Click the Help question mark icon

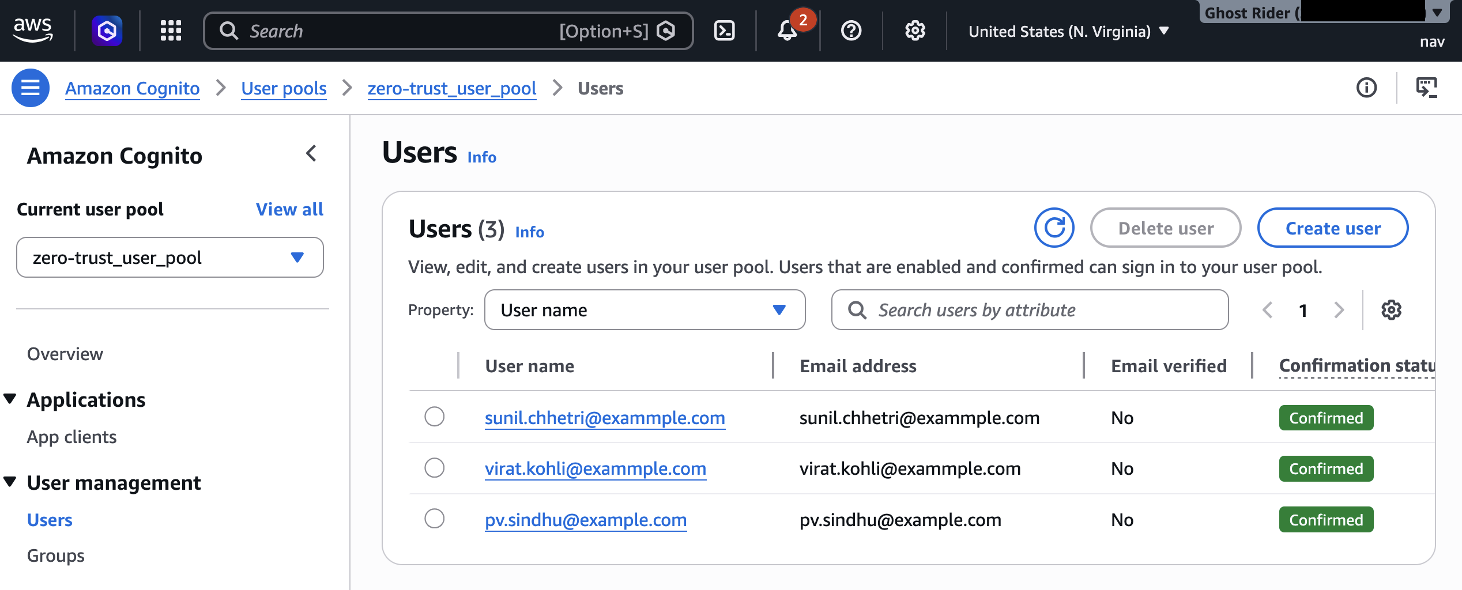[851, 31]
